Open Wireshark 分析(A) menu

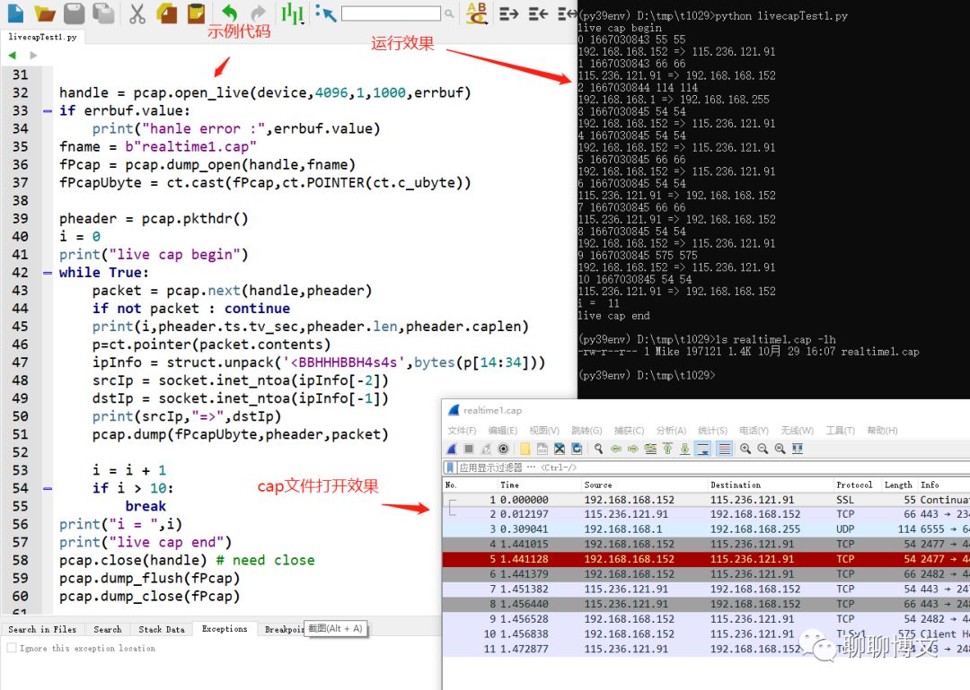point(671,431)
